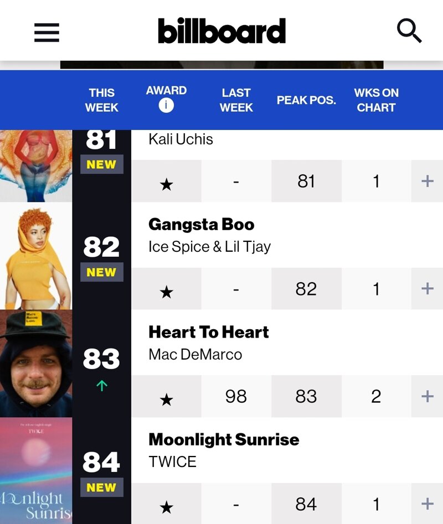
Task: Expand Heart To Heart row with plus button
Action: coord(427,396)
